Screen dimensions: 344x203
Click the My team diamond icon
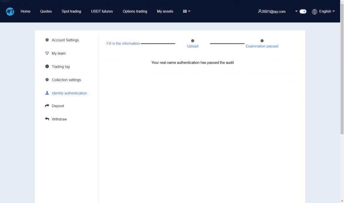click(x=47, y=53)
